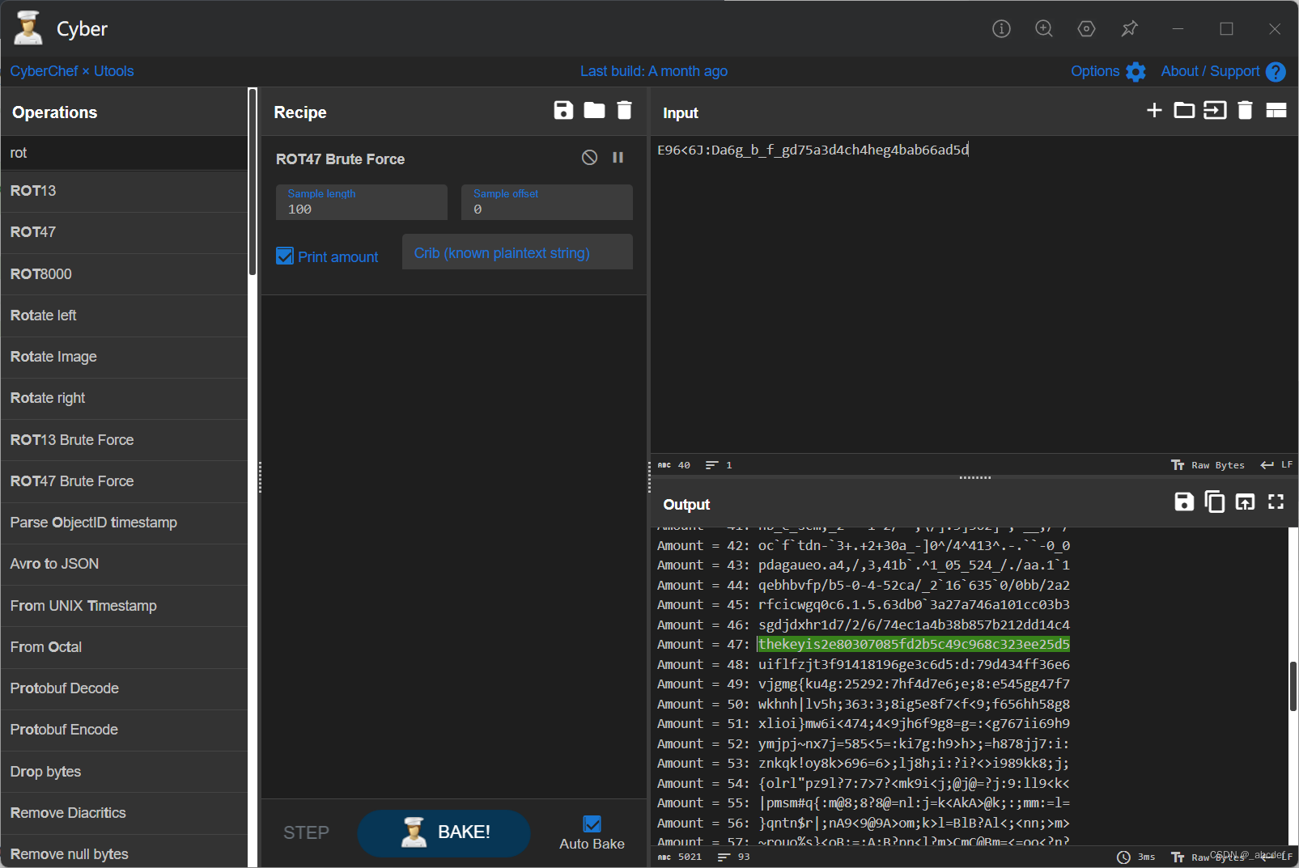Viewport: 1299px width, 868px height.
Task: Toggle the Auto Bake checkbox
Action: (592, 824)
